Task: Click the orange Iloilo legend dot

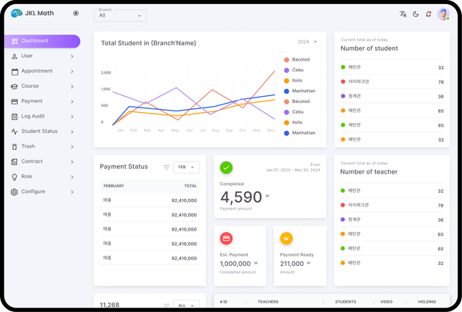Action: click(286, 81)
